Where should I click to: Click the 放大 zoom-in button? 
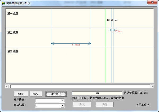point(21,94)
